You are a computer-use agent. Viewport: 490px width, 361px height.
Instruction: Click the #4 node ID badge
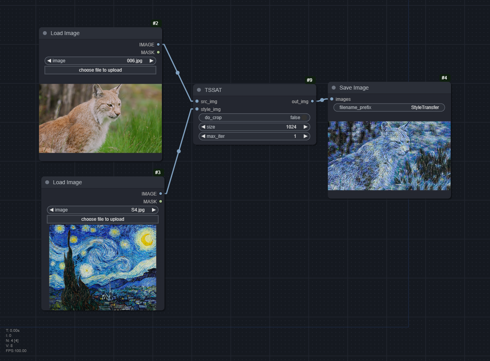point(444,78)
